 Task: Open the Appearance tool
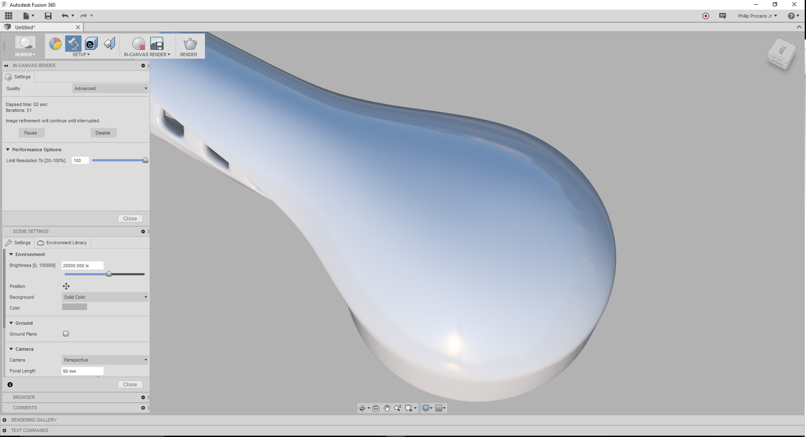(x=55, y=44)
